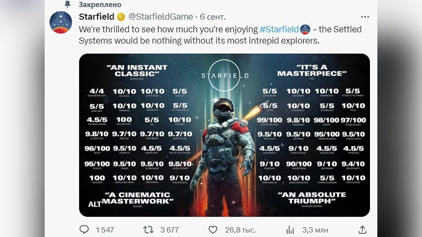Open the Starfield review scores image

pos(224,135)
